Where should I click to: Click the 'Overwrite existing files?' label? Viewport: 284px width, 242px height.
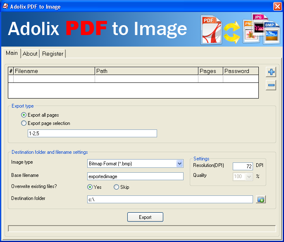coord(34,186)
